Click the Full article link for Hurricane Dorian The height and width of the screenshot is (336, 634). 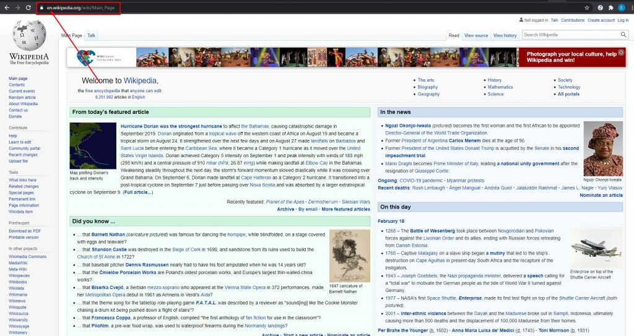[x=138, y=192]
